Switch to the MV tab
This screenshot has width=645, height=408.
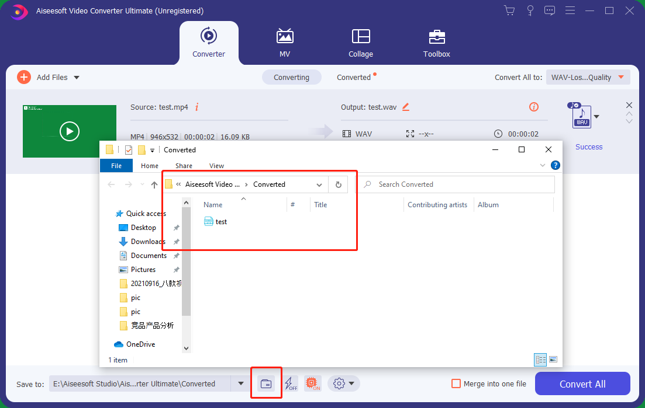(x=285, y=43)
